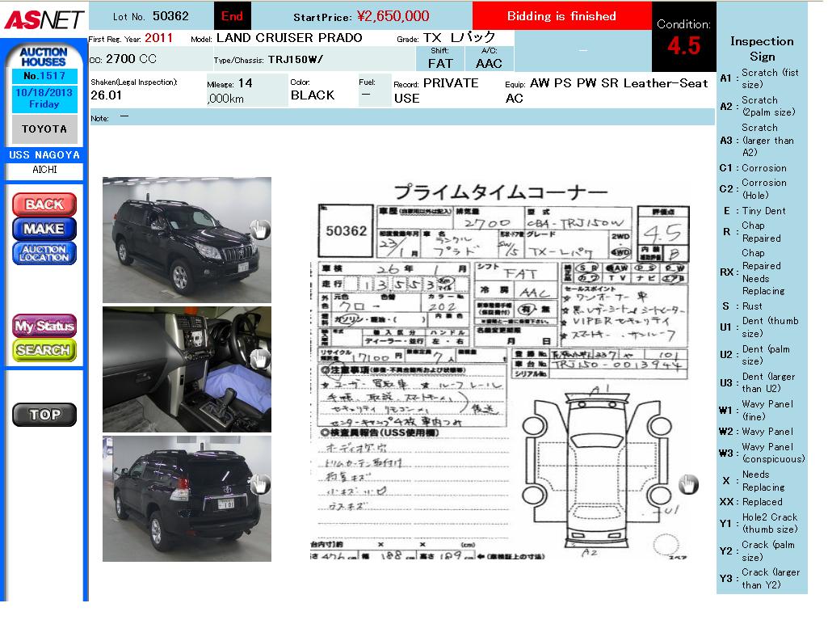
Task: Select the TOYOTA make label
Action: click(44, 129)
